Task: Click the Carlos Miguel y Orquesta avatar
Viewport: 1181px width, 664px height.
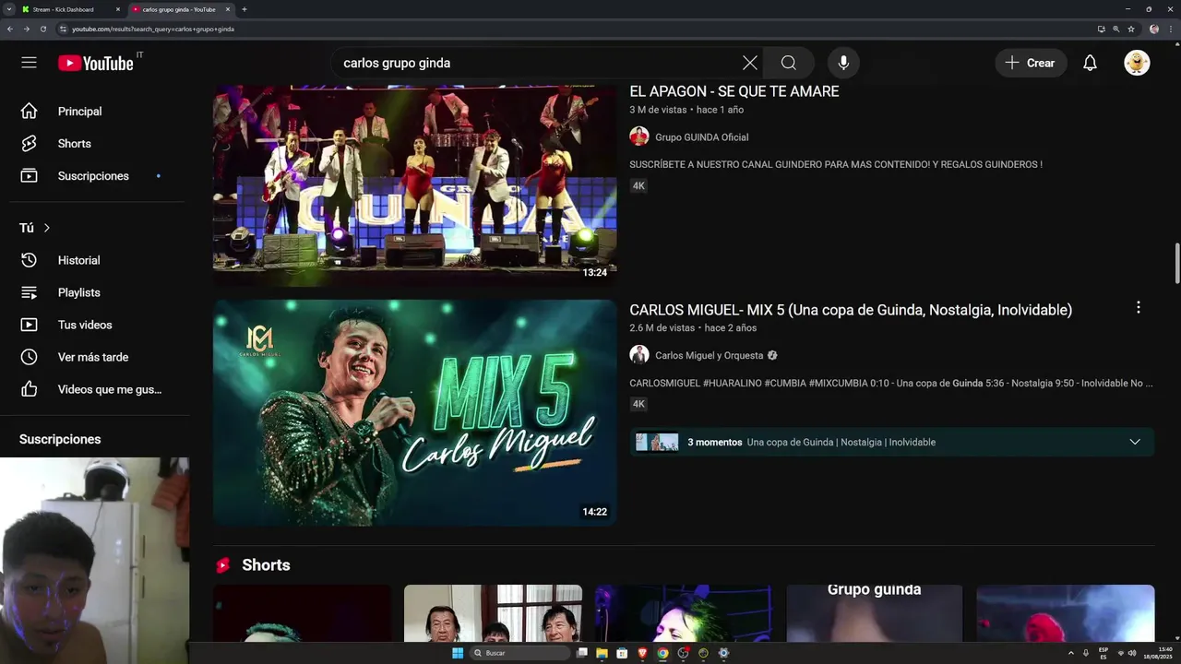Action: (639, 355)
